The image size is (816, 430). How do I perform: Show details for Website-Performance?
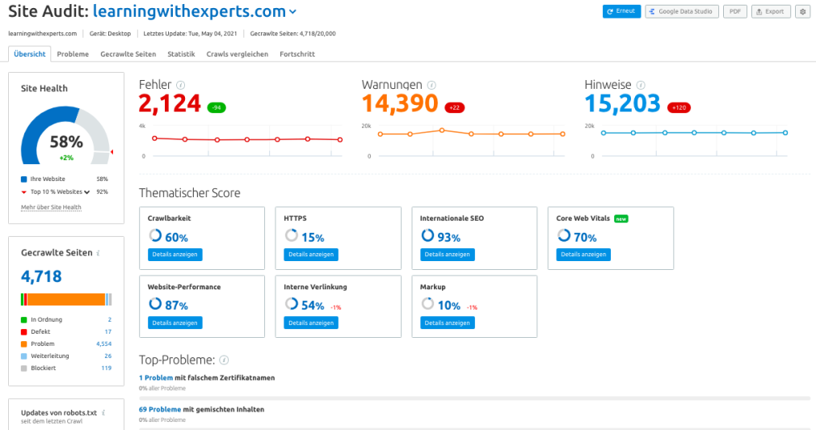[175, 322]
